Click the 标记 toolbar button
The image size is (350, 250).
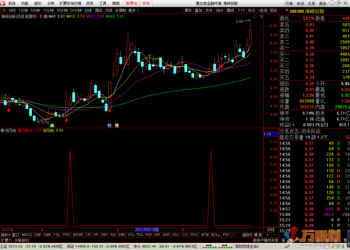[x=252, y=10]
